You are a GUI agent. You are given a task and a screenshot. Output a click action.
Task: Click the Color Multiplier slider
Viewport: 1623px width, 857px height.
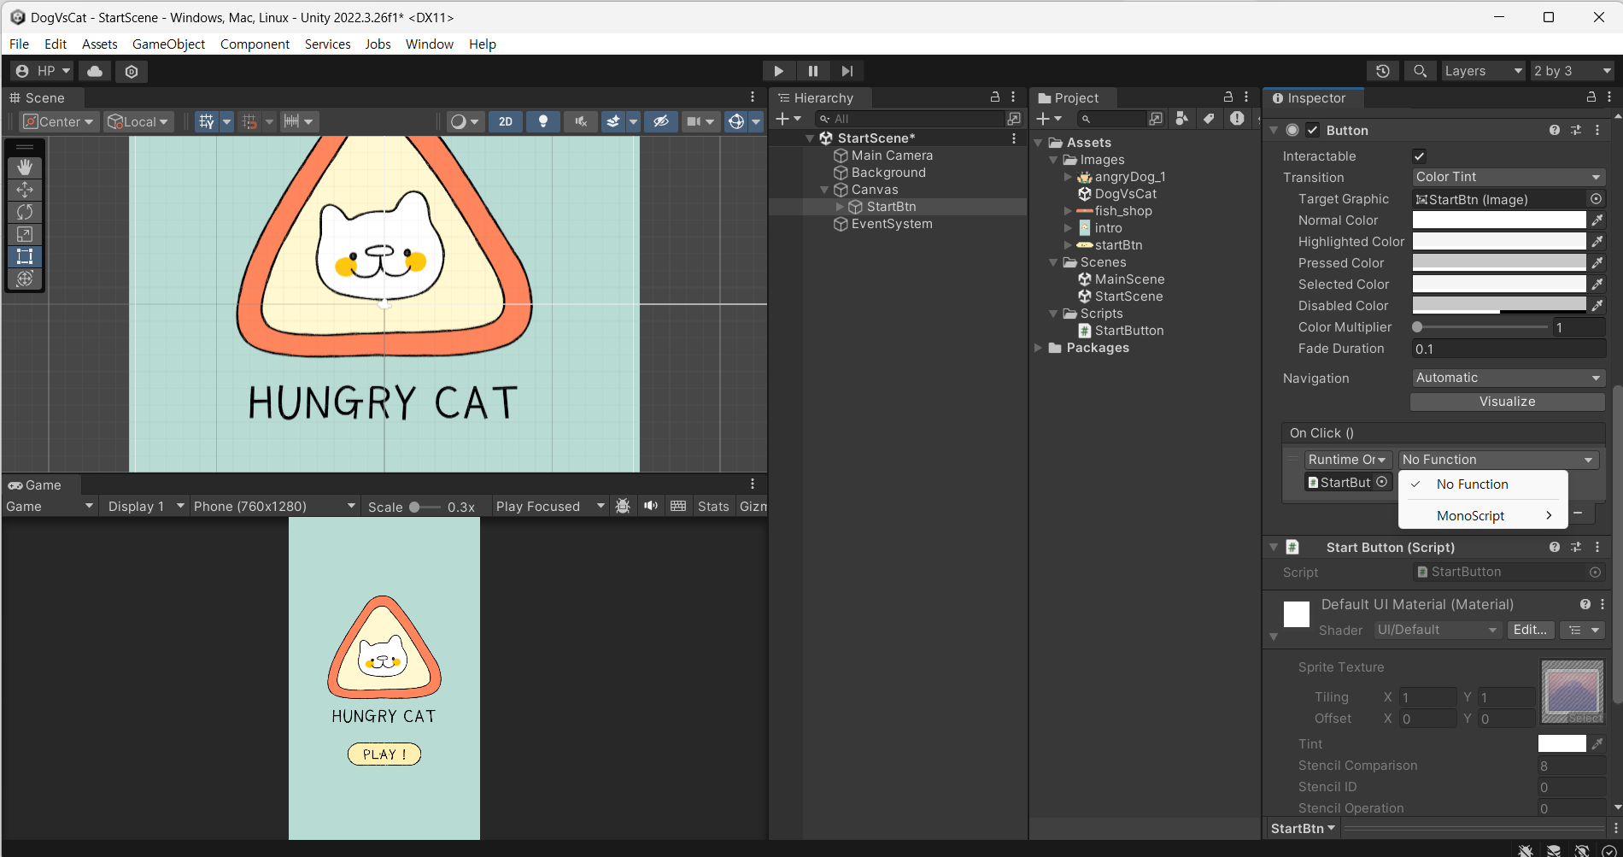[x=1480, y=327]
